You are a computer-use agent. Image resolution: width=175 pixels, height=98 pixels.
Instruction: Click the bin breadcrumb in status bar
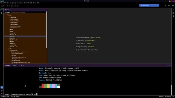[x=11, y=97]
